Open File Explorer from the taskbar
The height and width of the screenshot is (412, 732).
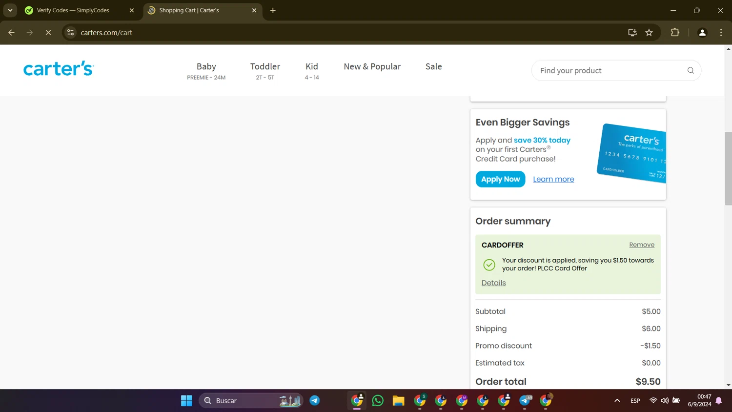[x=398, y=401]
